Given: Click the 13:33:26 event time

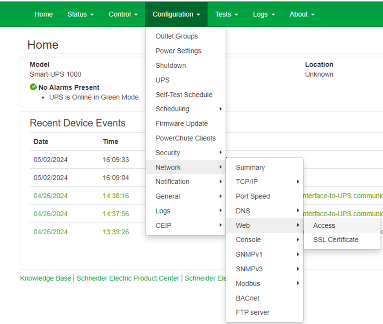Looking at the screenshot, I should [116, 232].
